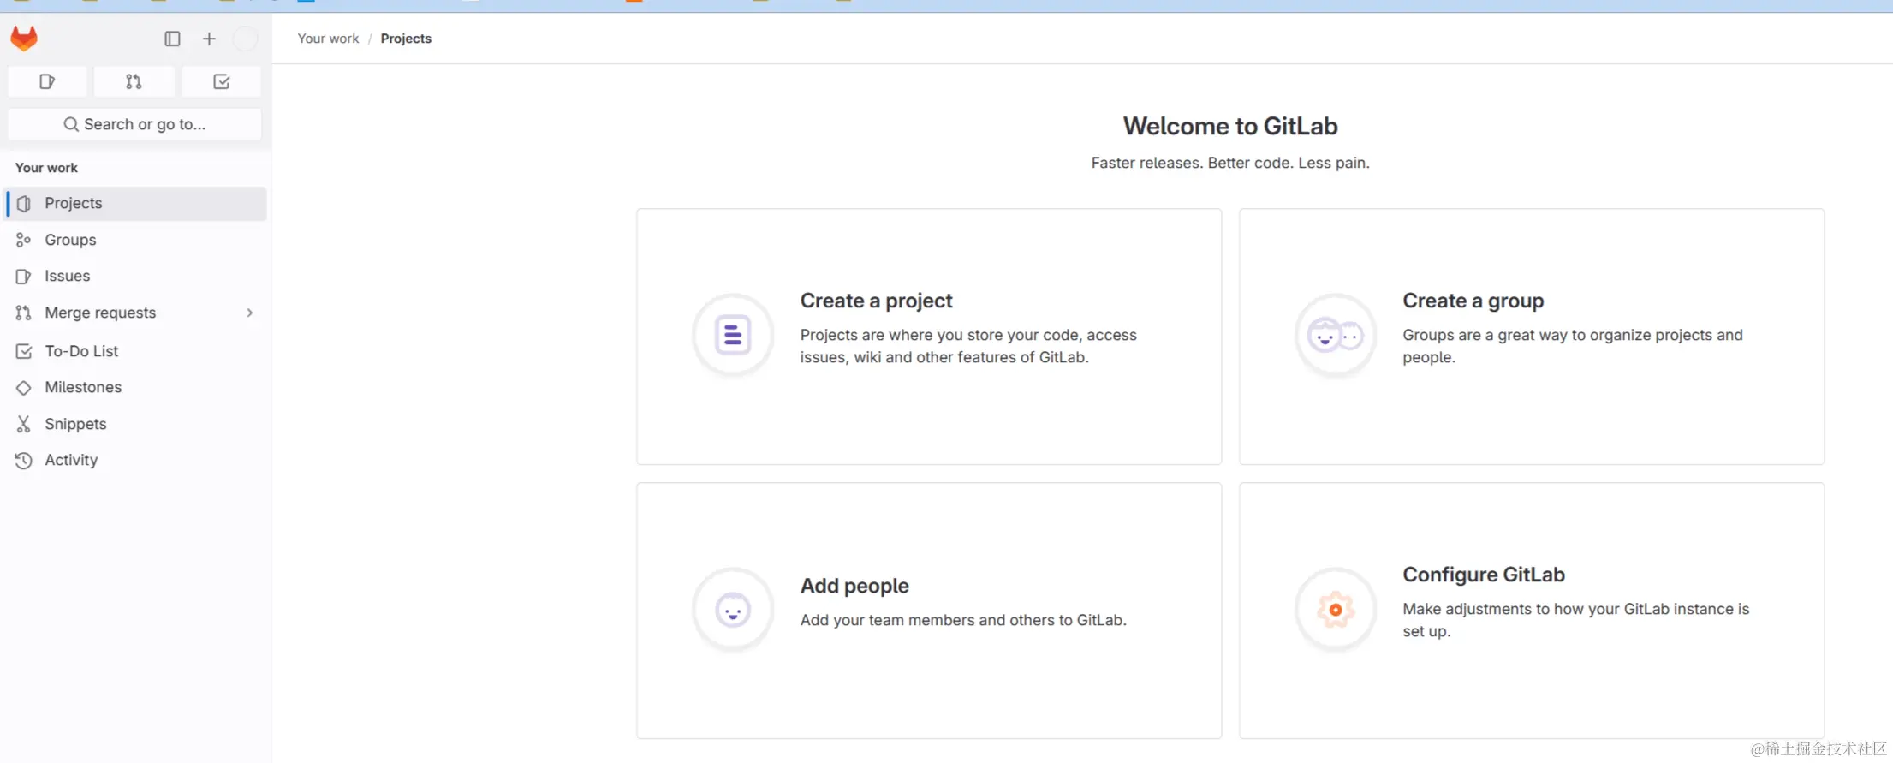Click the Activity history icon
Image resolution: width=1893 pixels, height=763 pixels.
[24, 461]
